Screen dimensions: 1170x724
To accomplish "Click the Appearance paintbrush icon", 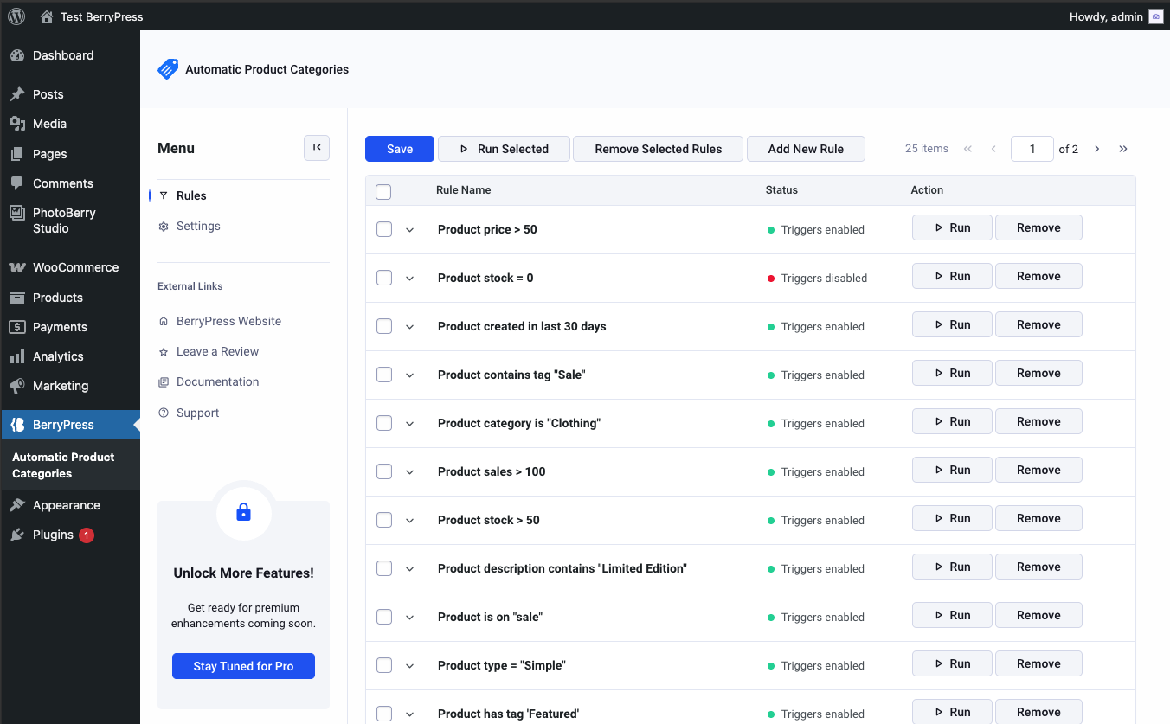I will click(x=17, y=505).
